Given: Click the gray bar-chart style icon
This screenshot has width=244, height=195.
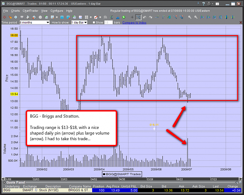Looking at the screenshot, I should (105, 17).
